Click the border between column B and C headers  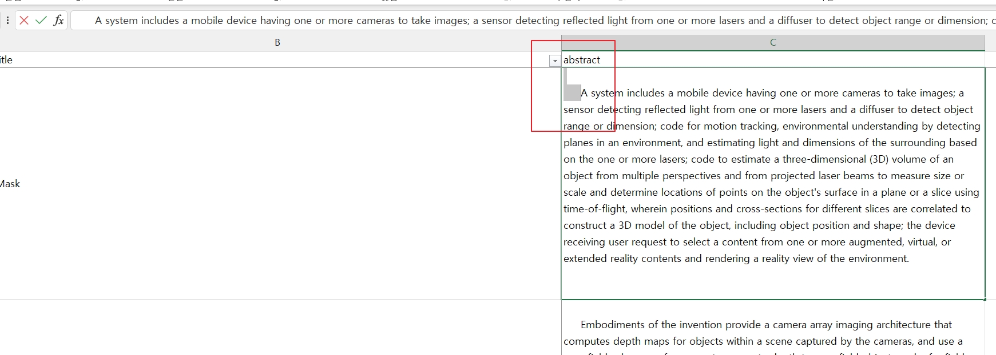(561, 42)
